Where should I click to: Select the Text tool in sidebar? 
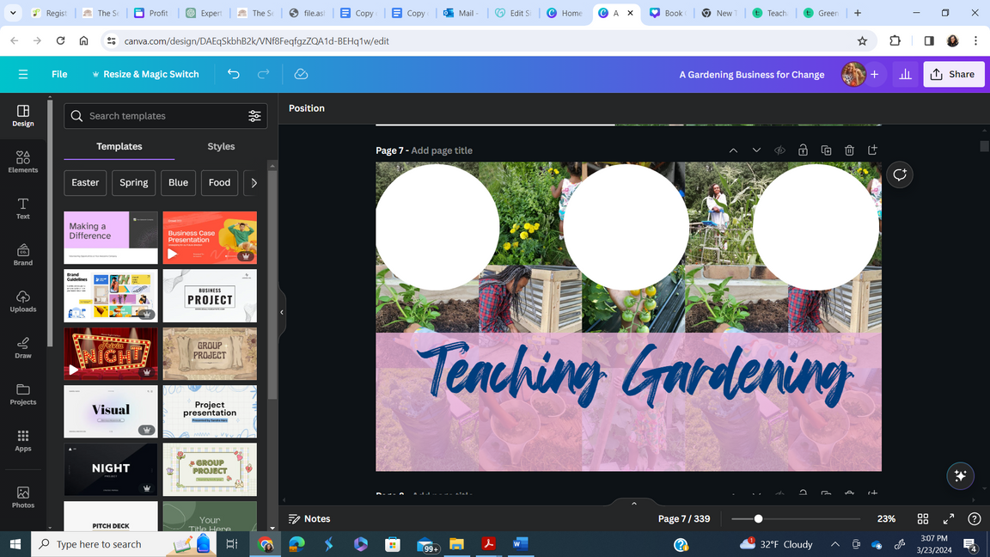pos(22,208)
